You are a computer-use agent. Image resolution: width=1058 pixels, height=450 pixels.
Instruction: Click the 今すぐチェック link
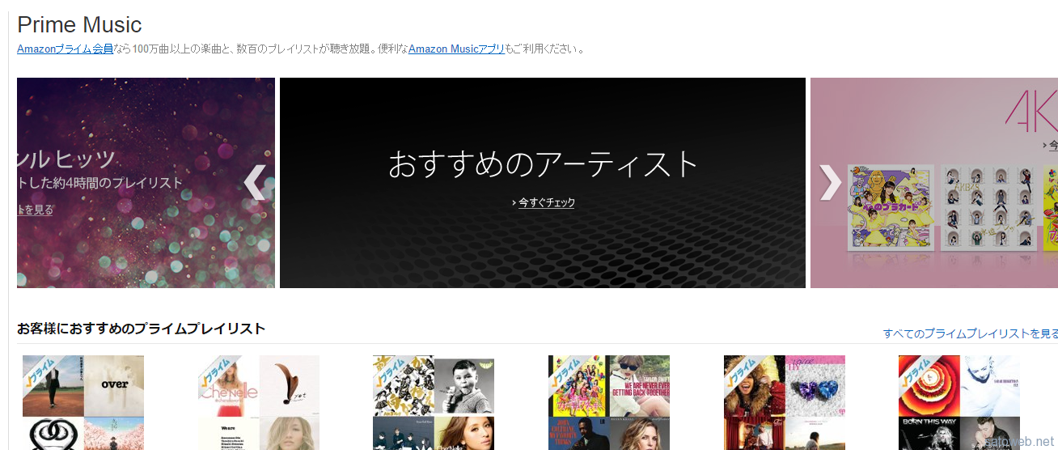tap(546, 202)
